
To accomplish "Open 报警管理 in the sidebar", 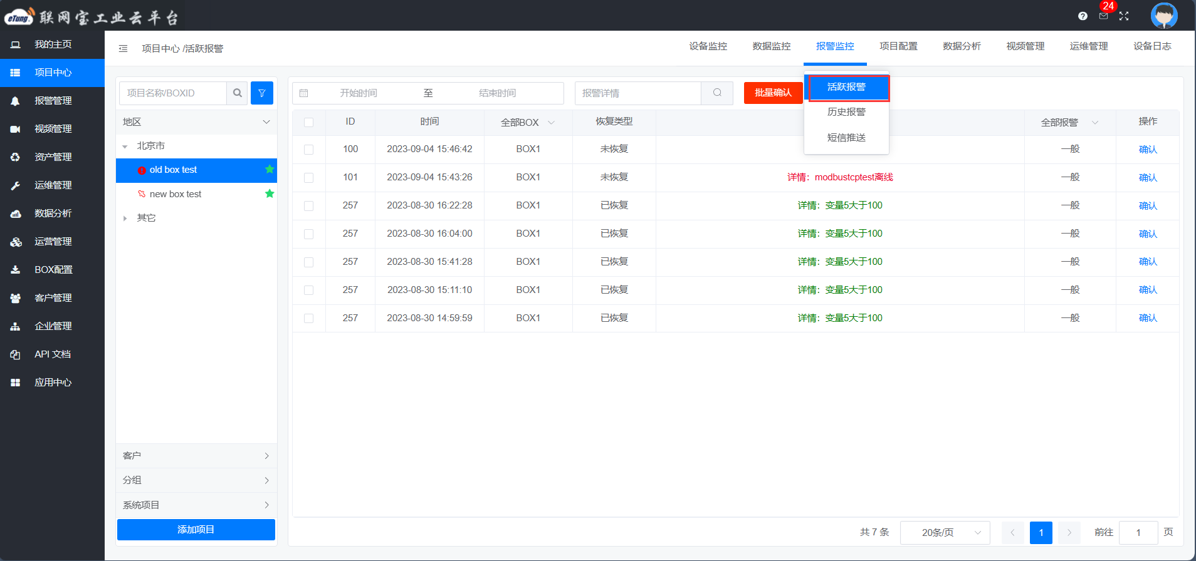I will [x=52, y=101].
